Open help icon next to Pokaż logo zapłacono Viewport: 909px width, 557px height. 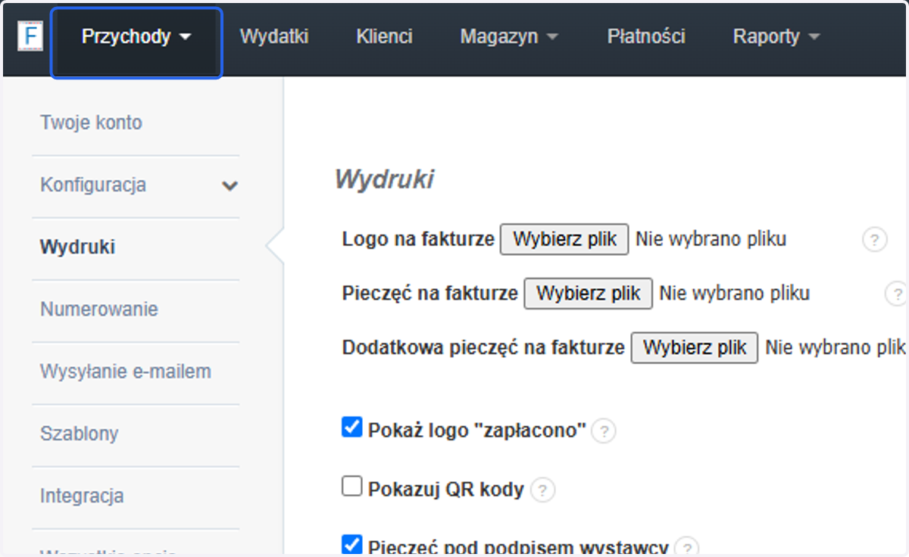pyautogui.click(x=603, y=431)
